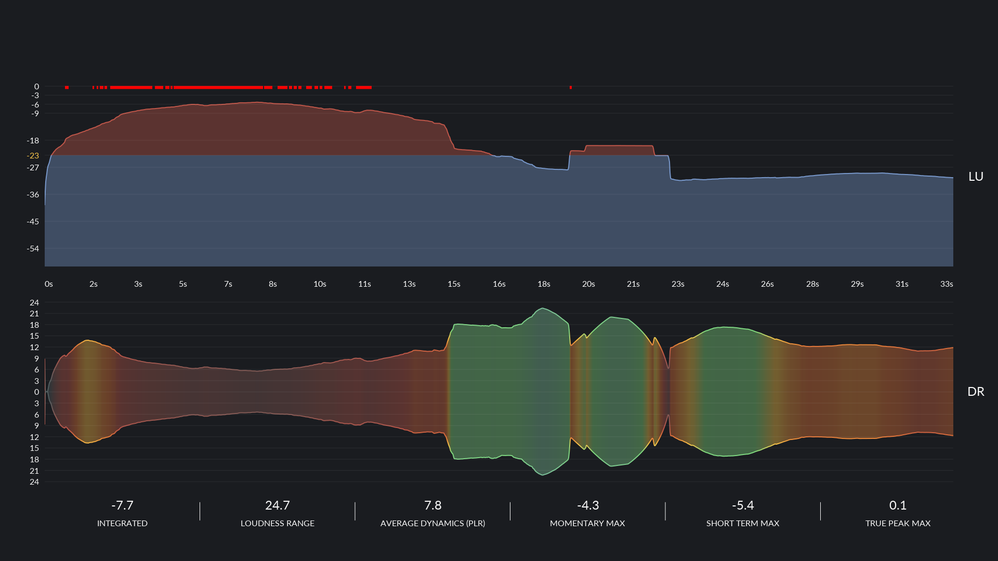Select the SHORT TERM MAX label
This screenshot has width=998, height=561.
point(743,524)
